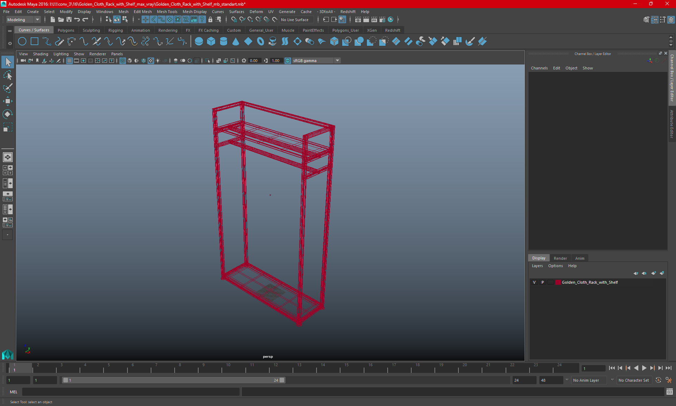The image size is (676, 406).
Task: Activate the Move tool
Action: pos(7,101)
